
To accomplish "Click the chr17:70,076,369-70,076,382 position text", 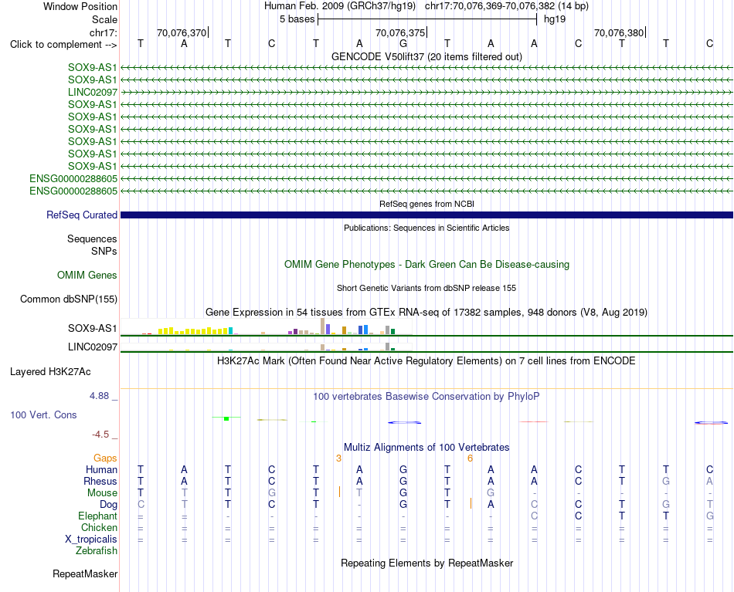I will (490, 6).
